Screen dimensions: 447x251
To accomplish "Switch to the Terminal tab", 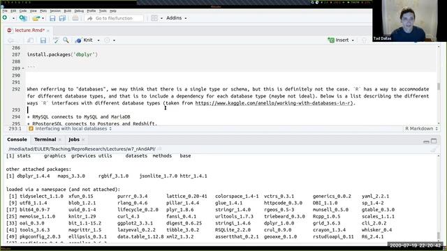I will pos(45,139).
